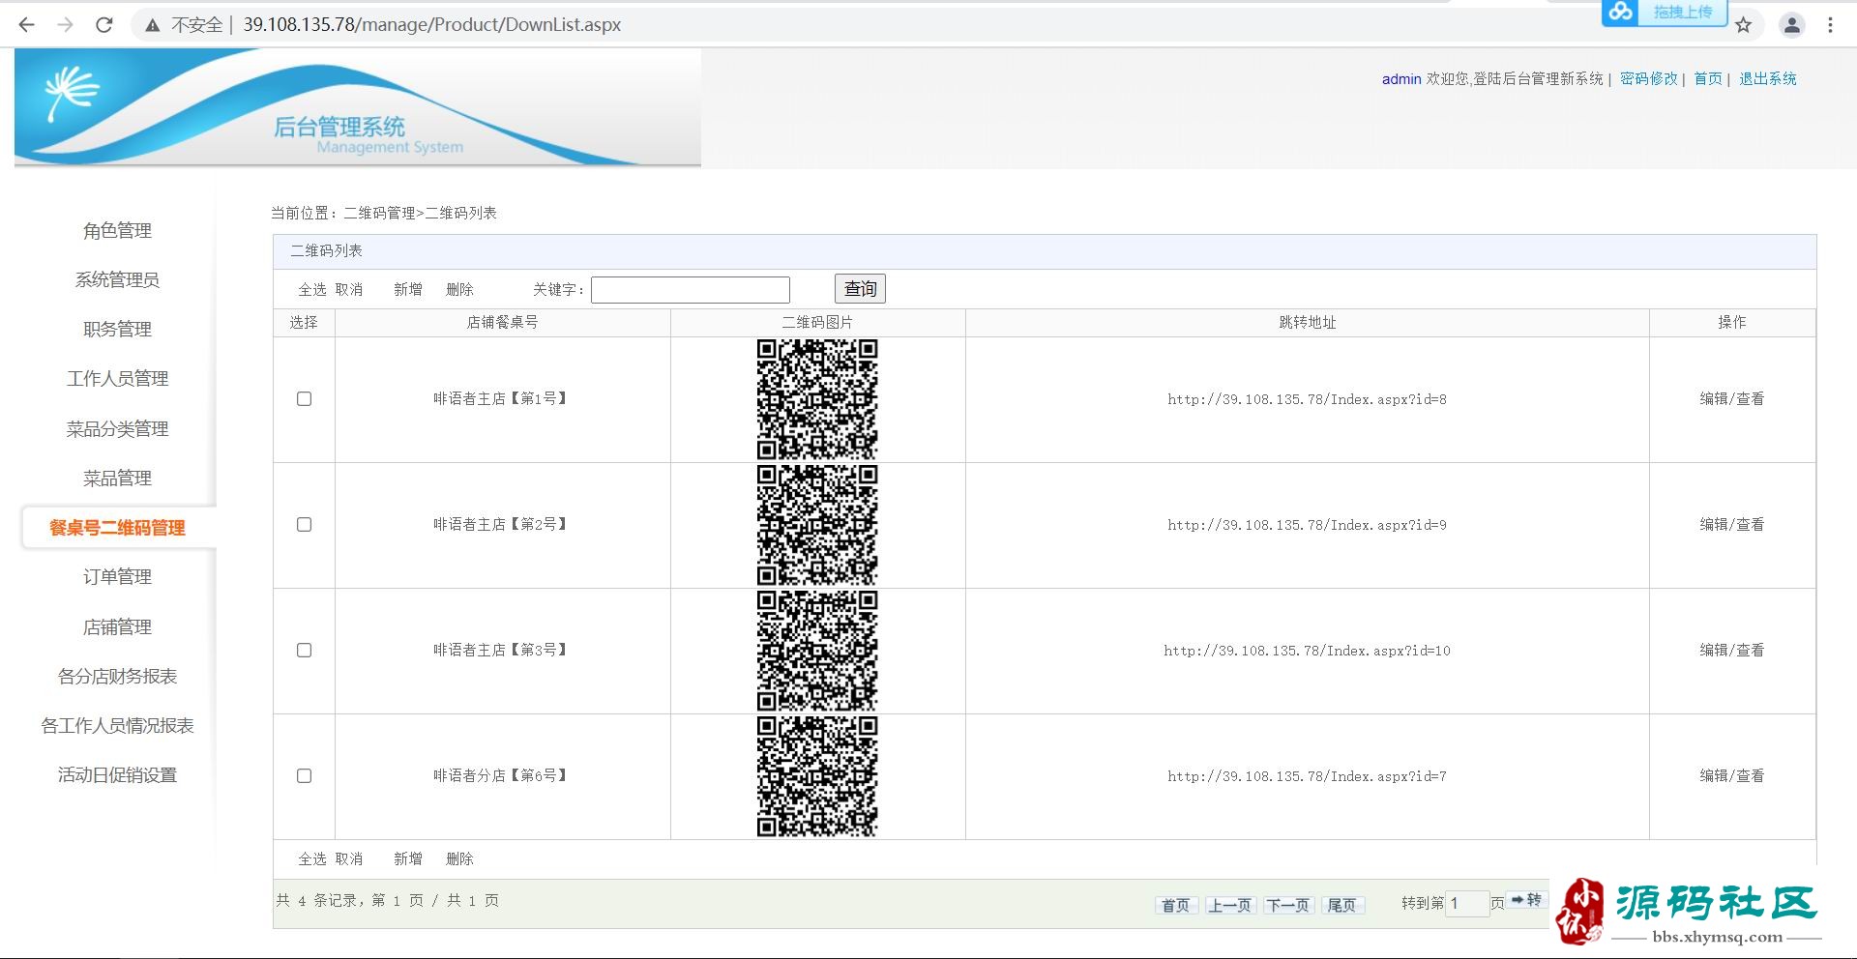1857x959 pixels.
Task: Click 编辑/查看 for the id=9 row
Action: 1732,524
